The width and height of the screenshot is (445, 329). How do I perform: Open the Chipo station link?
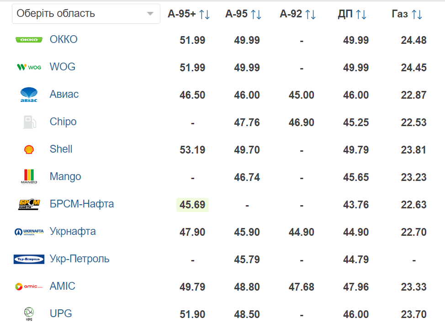[x=63, y=122]
